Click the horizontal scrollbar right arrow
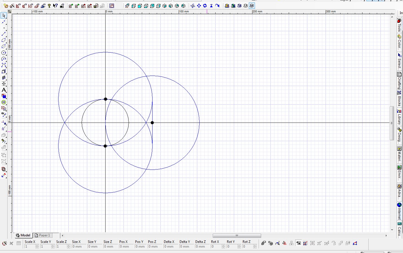The width and height of the screenshot is (403, 253). [x=386, y=236]
